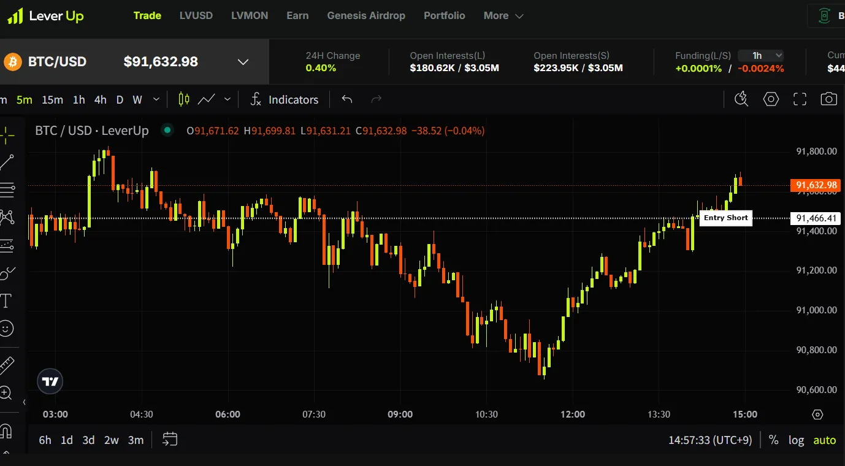Click the Go to date calendar icon
845x466 pixels.
170,440
